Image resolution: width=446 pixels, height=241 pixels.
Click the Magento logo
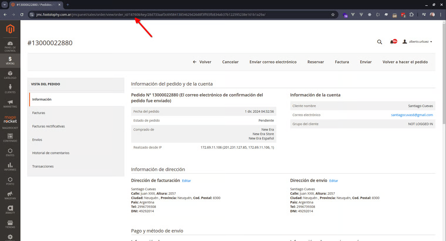tap(10, 29)
